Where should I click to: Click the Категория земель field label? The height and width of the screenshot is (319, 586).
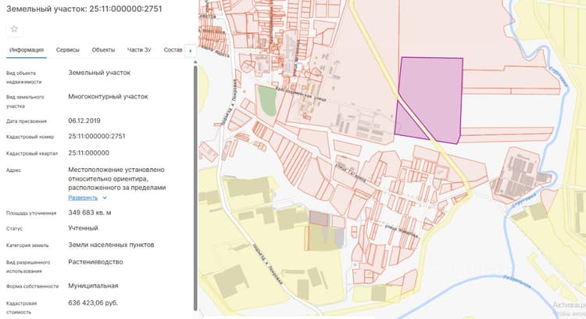pyautogui.click(x=27, y=246)
